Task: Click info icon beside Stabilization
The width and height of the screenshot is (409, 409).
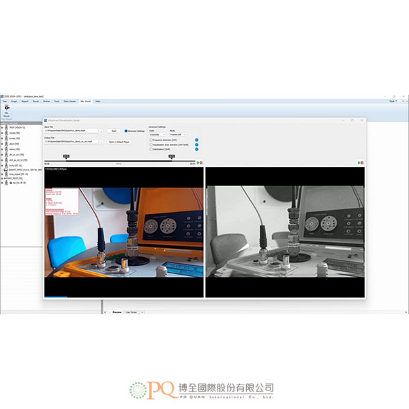Action: pos(197,151)
